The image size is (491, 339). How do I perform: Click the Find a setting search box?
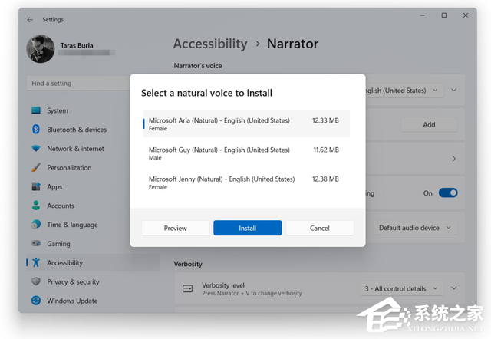coord(74,84)
